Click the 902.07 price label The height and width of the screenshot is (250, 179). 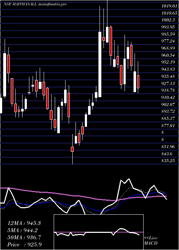click(x=168, y=104)
